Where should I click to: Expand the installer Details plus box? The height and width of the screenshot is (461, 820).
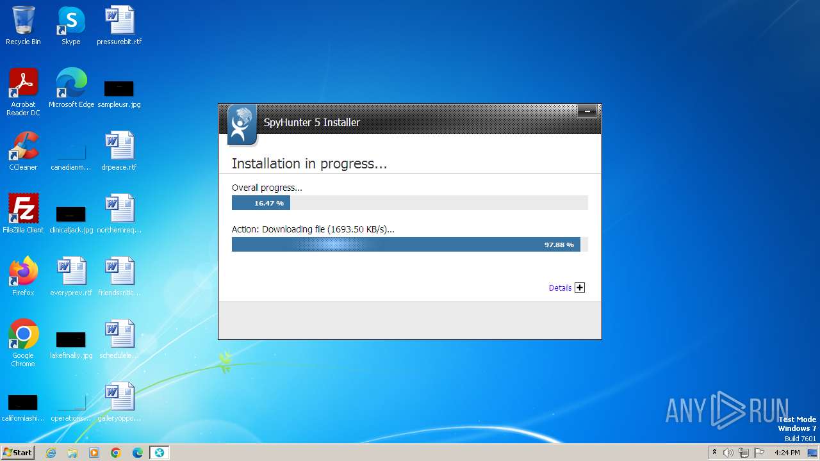[x=580, y=287]
